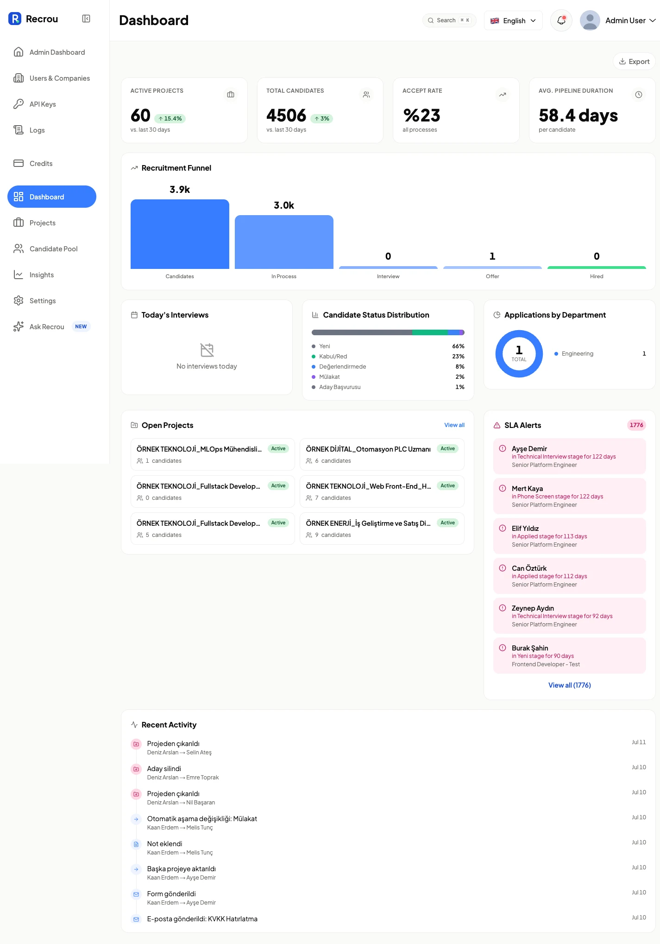Click the Admin User avatar
Viewport: 660px width, 944px height.
590,20
